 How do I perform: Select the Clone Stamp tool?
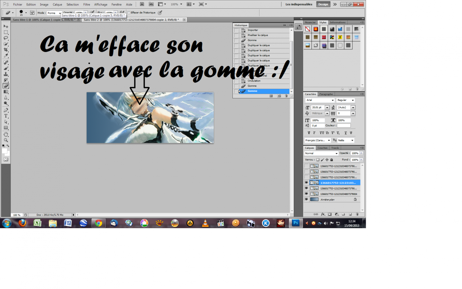(x=6, y=74)
